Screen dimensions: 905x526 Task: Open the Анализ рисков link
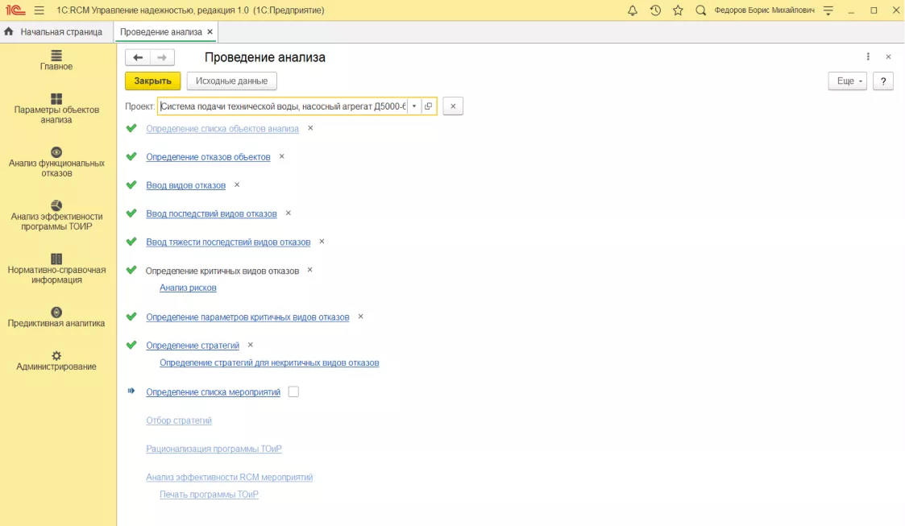(x=188, y=288)
